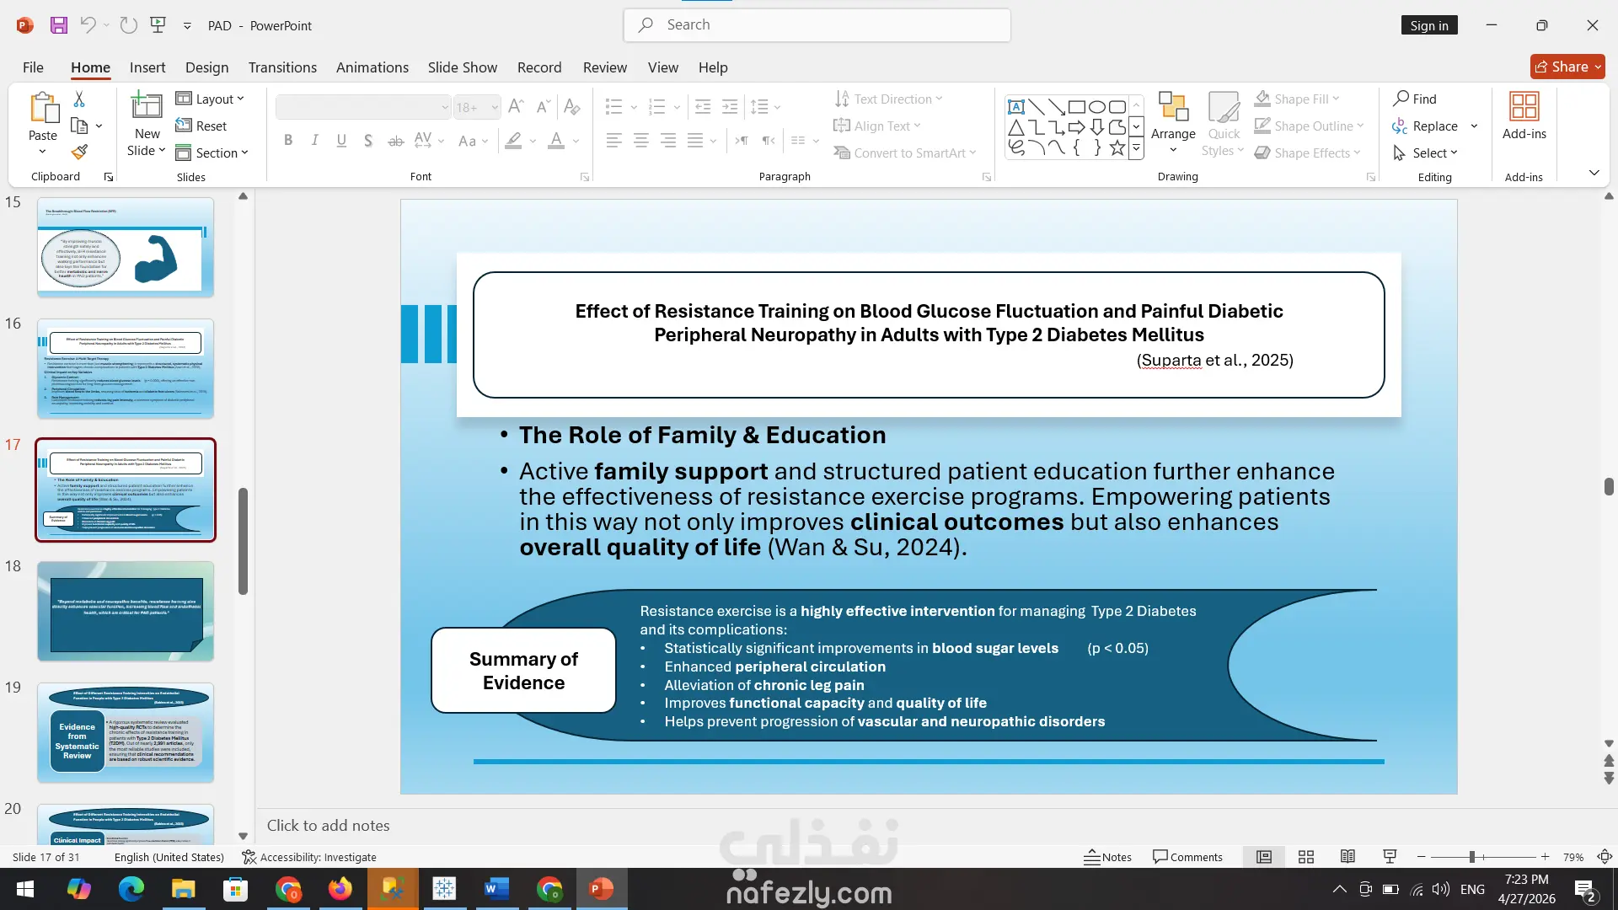Open the Arrange tool

coord(1173,123)
